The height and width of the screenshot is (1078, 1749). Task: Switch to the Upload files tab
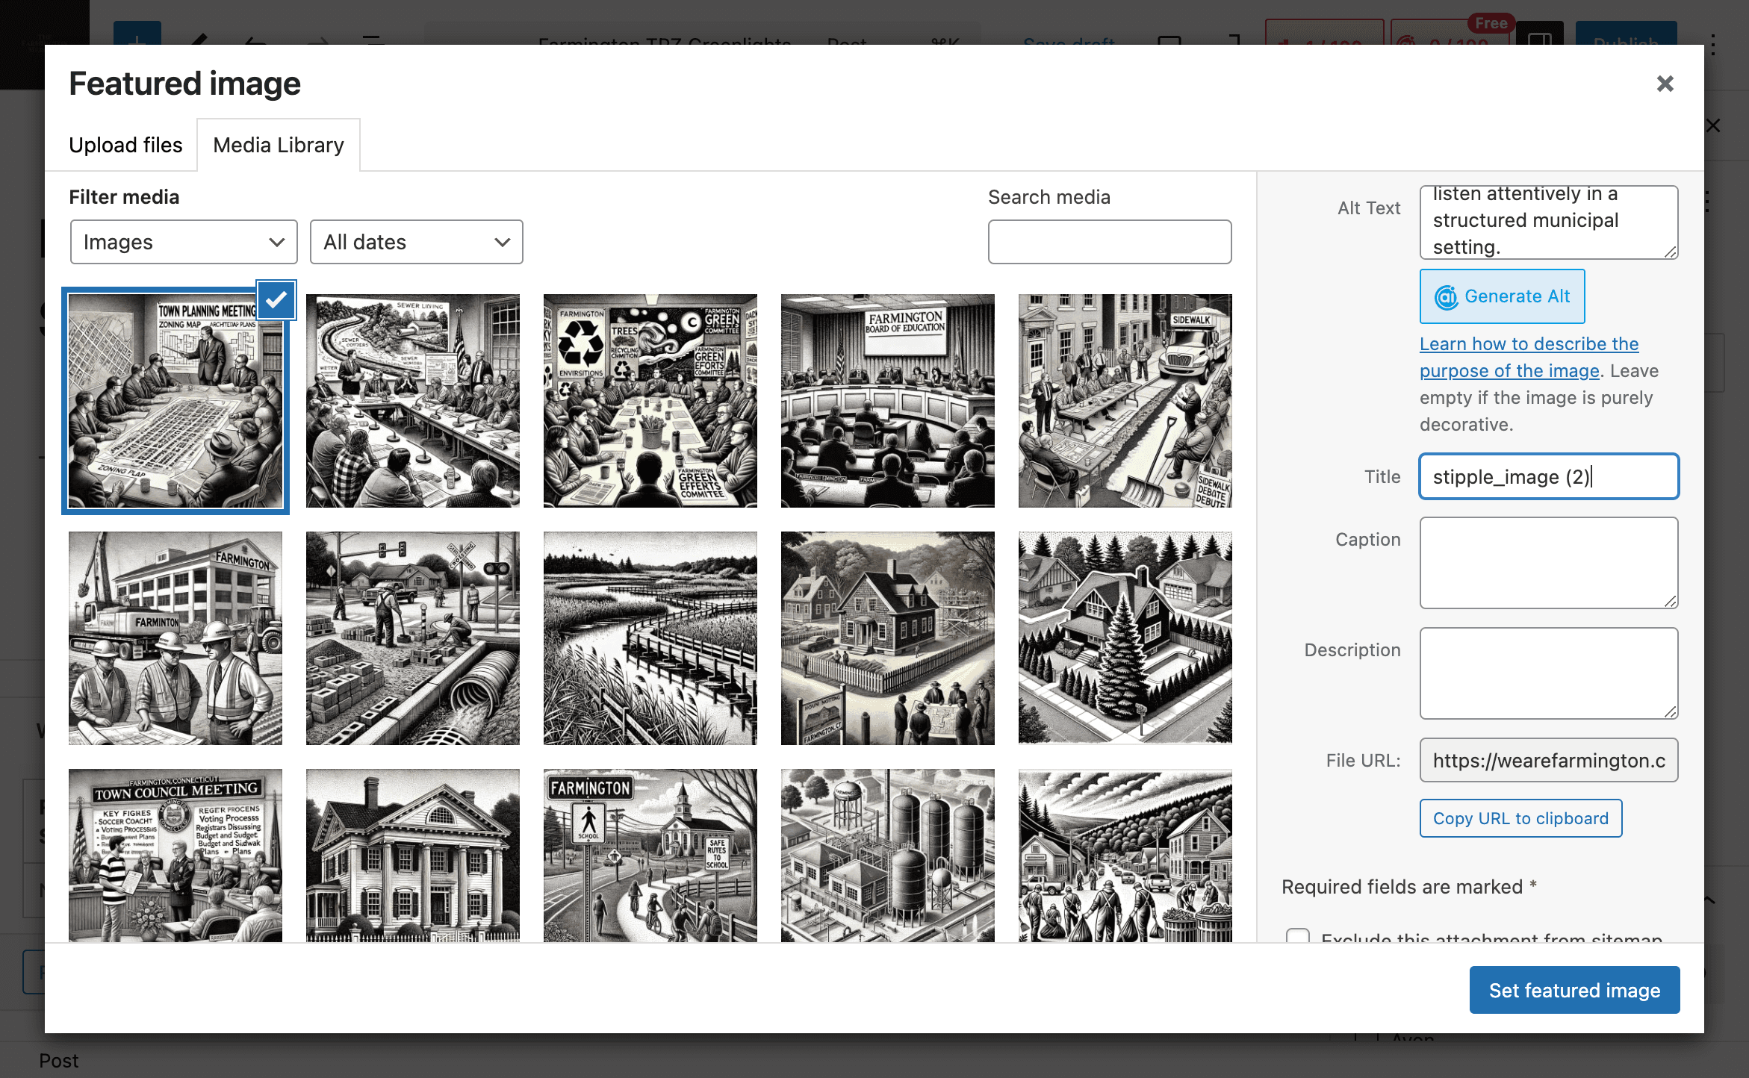pyautogui.click(x=125, y=145)
